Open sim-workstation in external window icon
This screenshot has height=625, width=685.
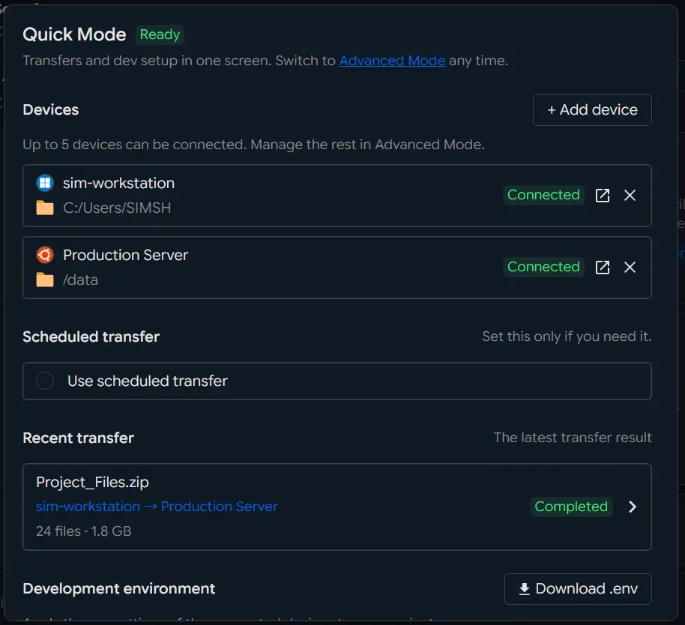click(x=603, y=196)
